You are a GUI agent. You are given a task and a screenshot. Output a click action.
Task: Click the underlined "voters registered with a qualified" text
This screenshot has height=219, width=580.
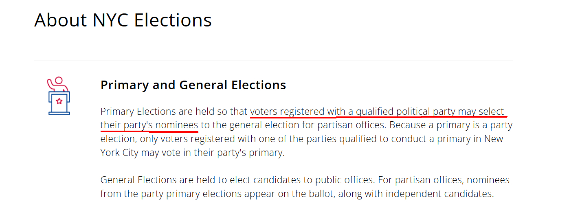(x=321, y=112)
